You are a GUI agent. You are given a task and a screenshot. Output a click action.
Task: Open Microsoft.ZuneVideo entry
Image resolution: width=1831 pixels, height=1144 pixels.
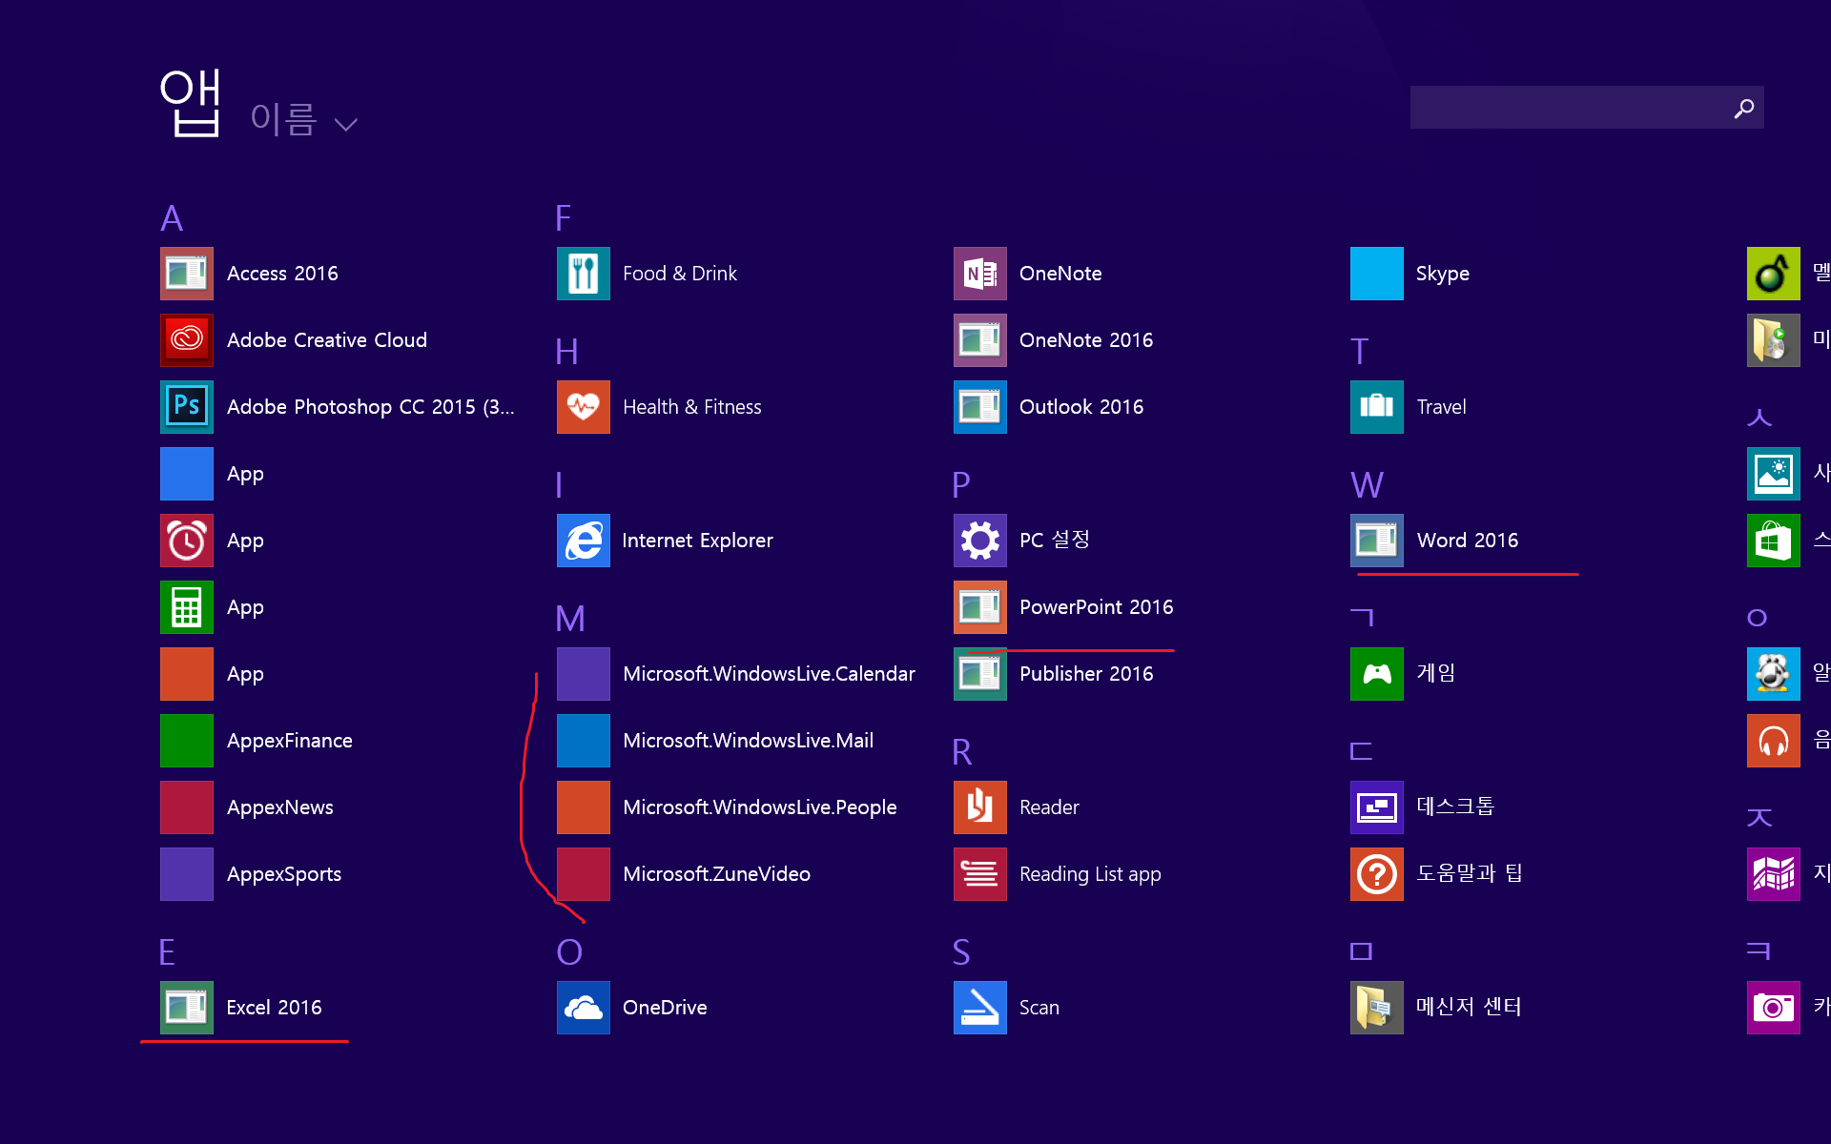coord(684,874)
